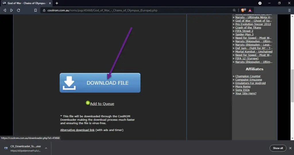
Task: Click the DOWNLOAD FILE button
Action: click(x=100, y=83)
